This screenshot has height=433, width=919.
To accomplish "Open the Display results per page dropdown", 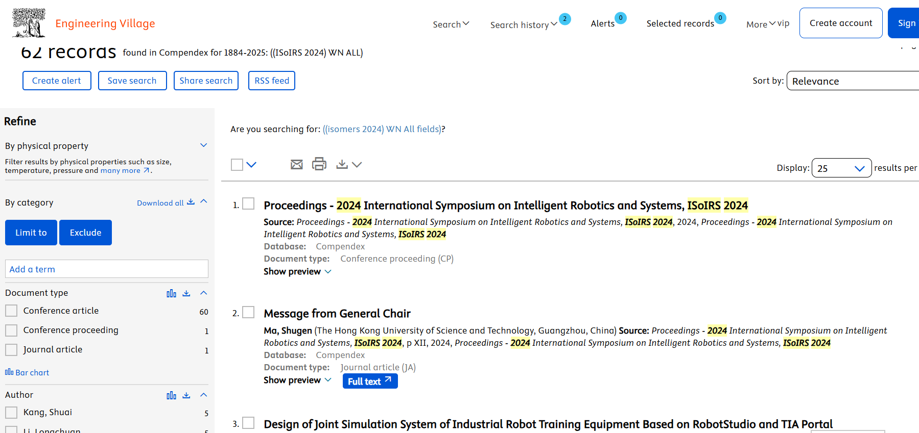I will tap(841, 168).
